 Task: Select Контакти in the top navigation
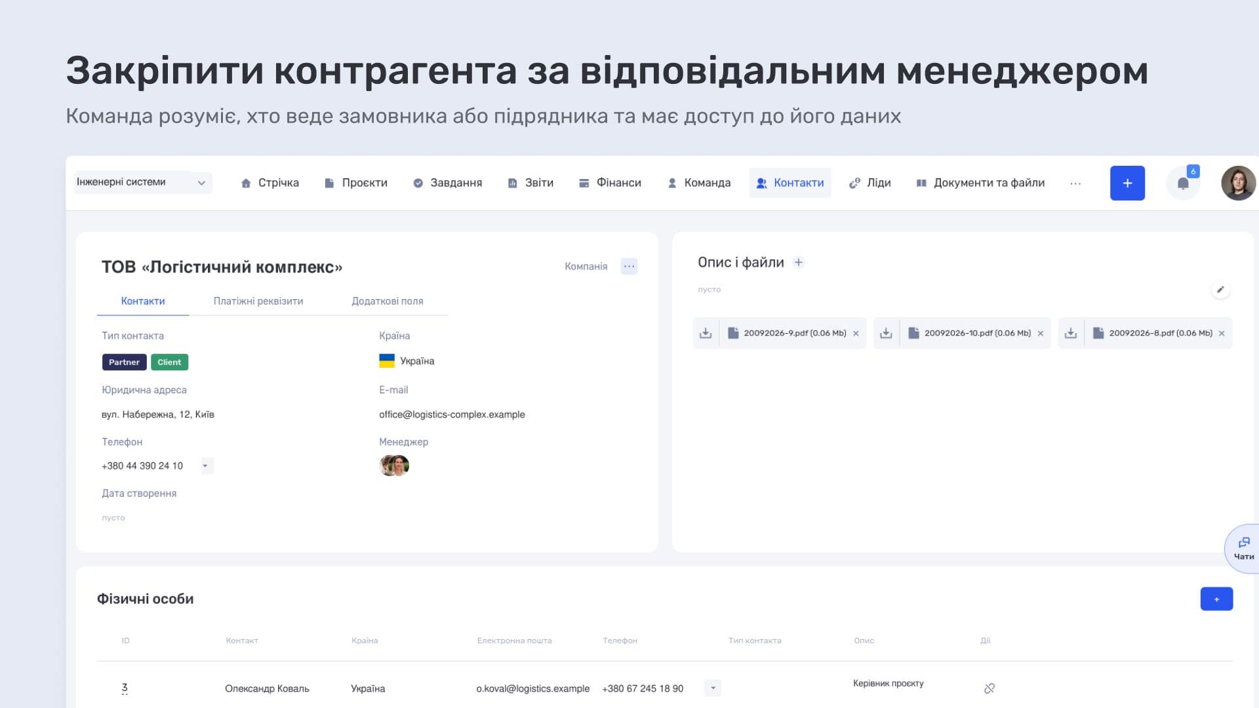click(790, 183)
